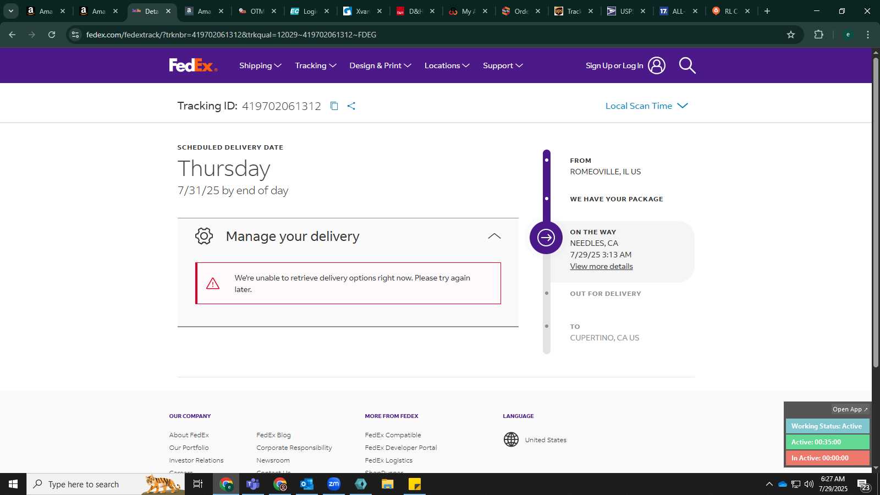
Task: Open Our Portfolio footer link
Action: coord(189,448)
